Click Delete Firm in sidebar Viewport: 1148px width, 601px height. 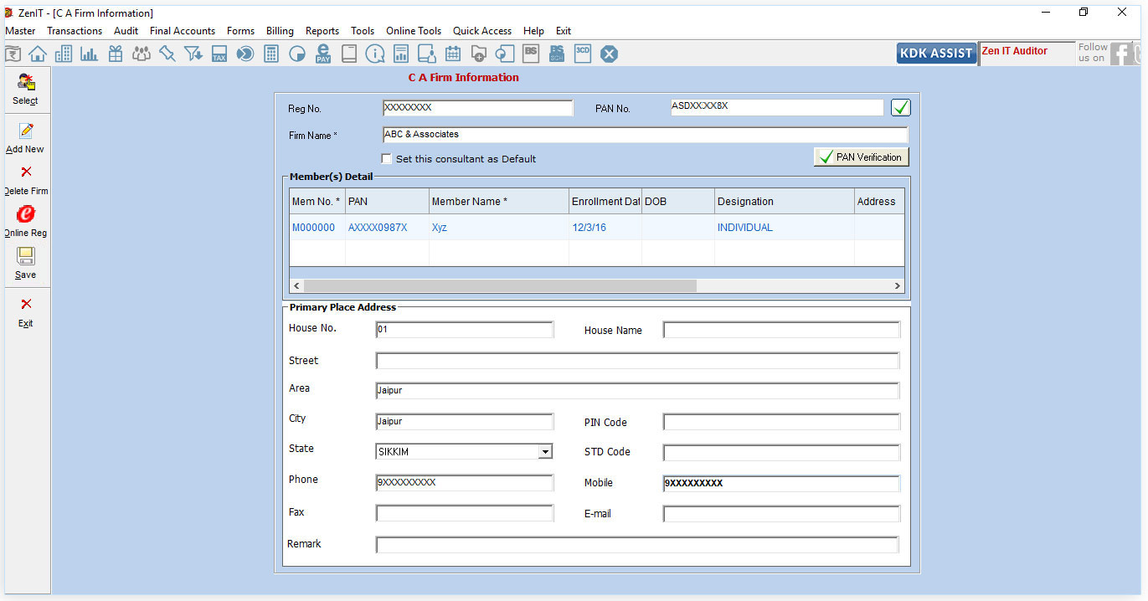click(26, 179)
